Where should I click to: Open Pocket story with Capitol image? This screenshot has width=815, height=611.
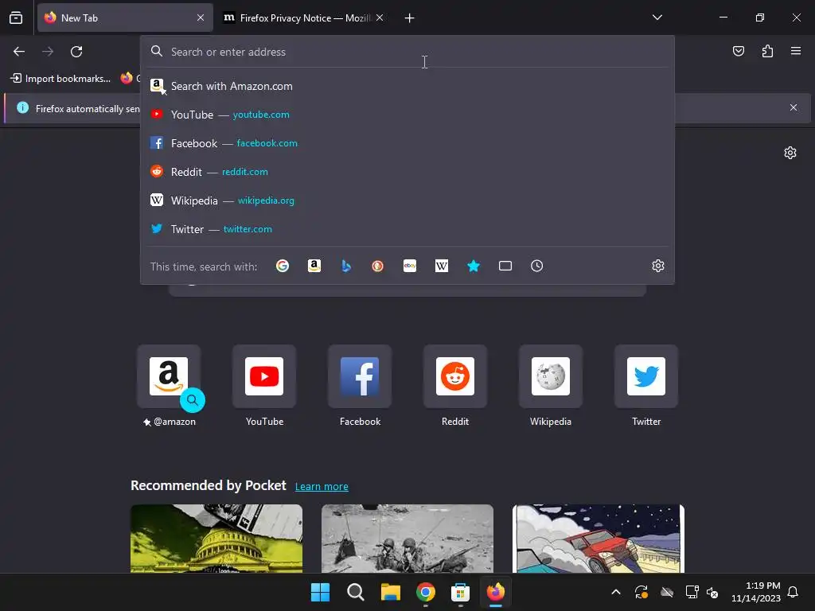tap(216, 539)
